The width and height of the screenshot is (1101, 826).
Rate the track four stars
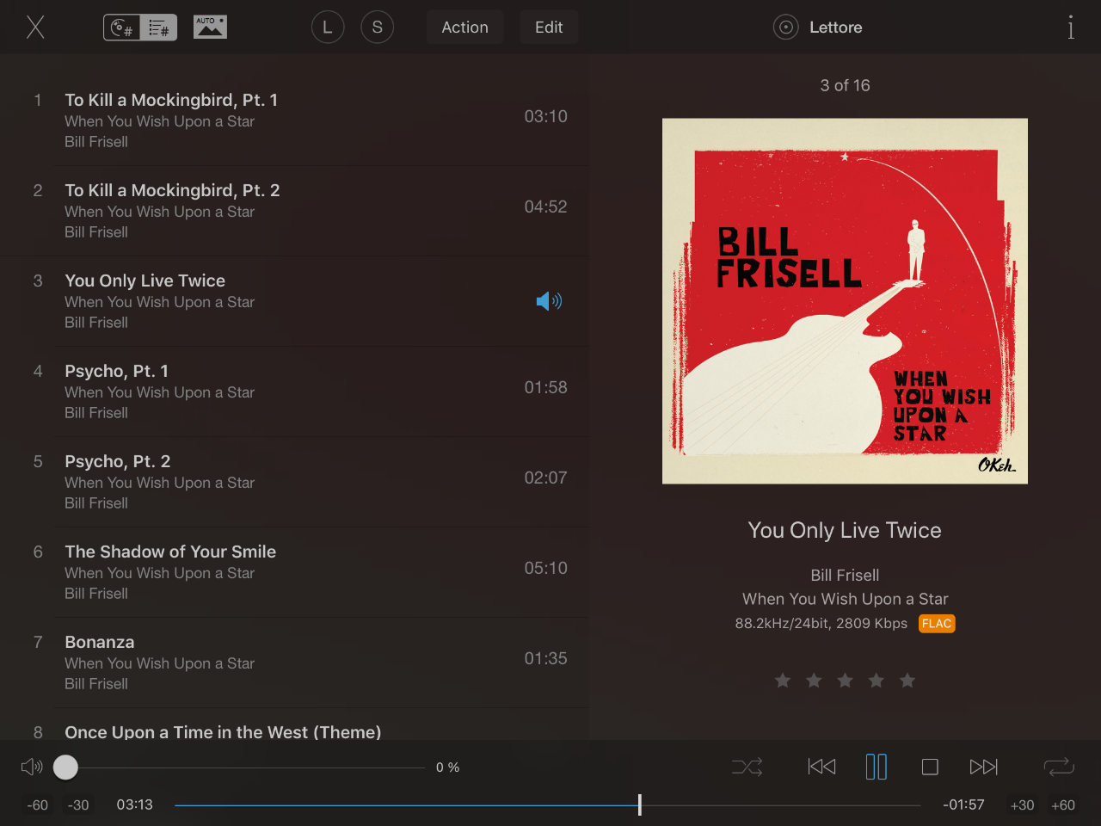876,681
